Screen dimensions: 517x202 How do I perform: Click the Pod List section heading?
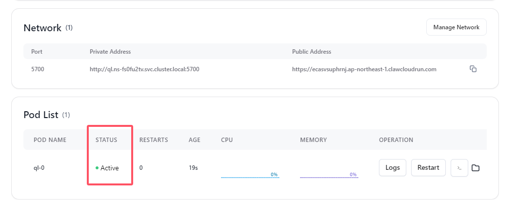41,115
